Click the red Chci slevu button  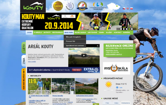point(77,70)
